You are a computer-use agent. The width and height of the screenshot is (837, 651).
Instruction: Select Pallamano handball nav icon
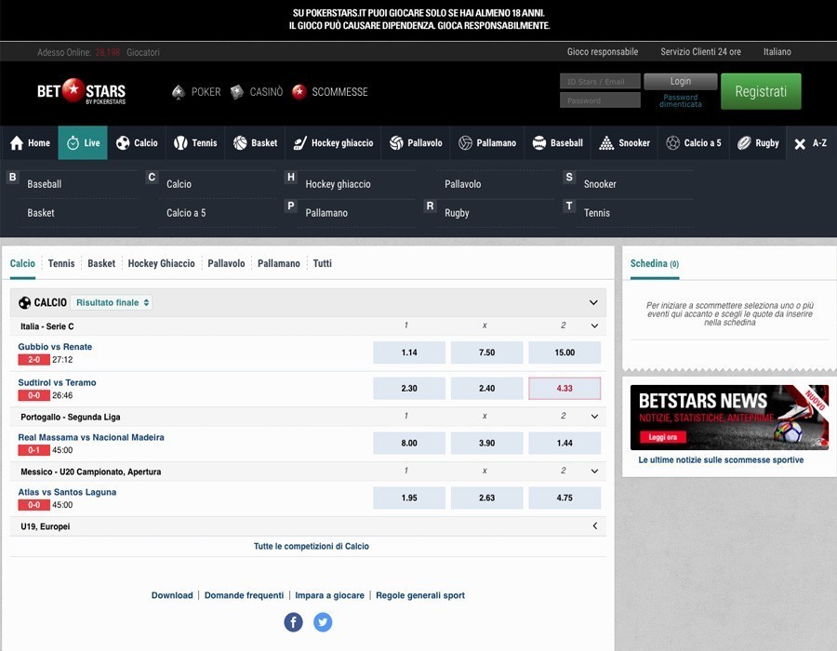click(x=465, y=143)
